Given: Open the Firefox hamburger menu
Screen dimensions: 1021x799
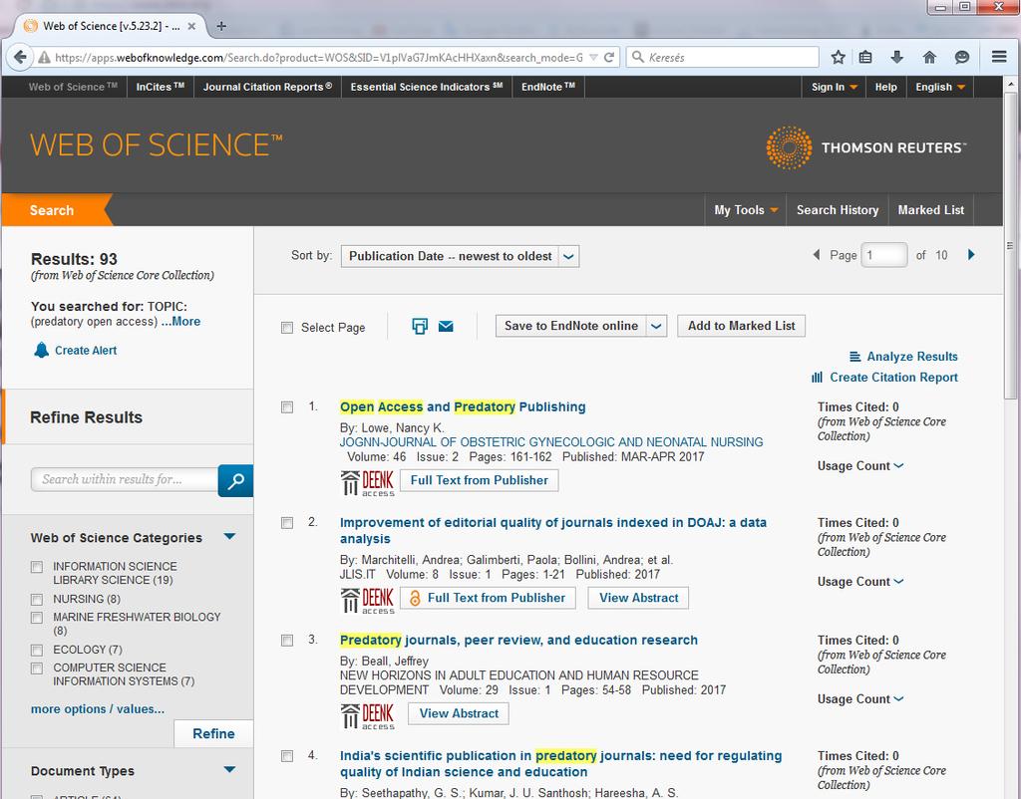Looking at the screenshot, I should pyautogui.click(x=999, y=57).
